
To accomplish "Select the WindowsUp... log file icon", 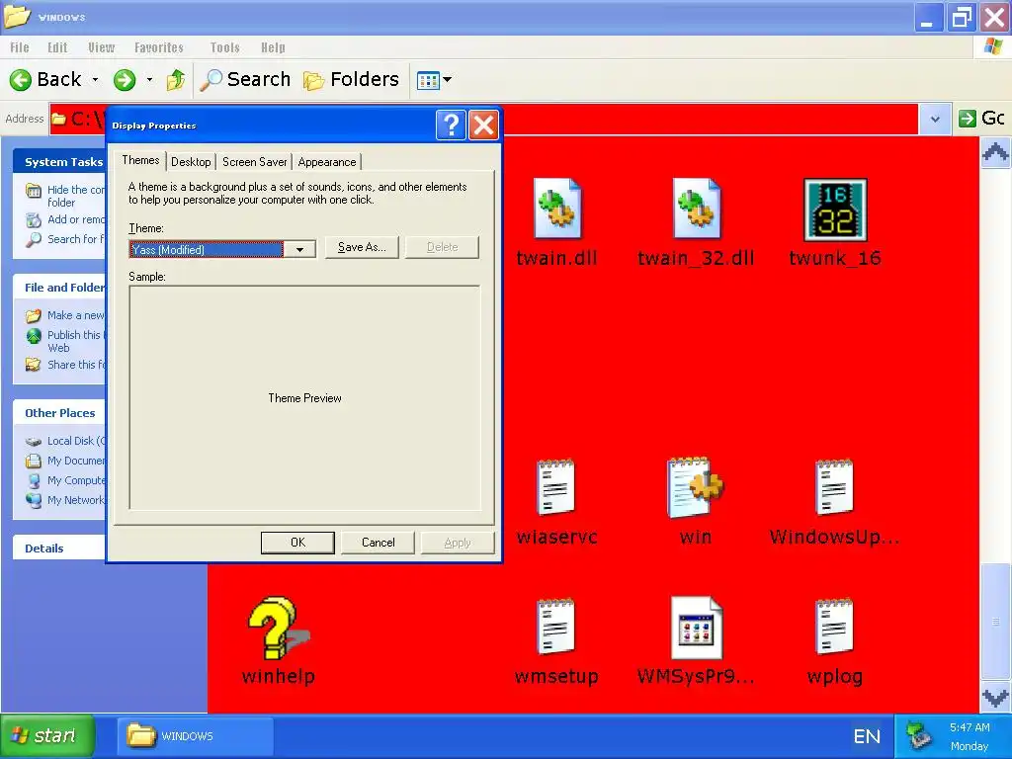I will click(x=834, y=487).
